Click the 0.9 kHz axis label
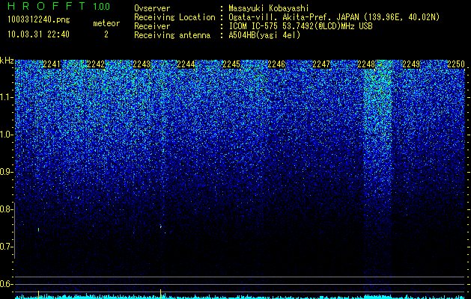471x299 pixels. pos(6,172)
